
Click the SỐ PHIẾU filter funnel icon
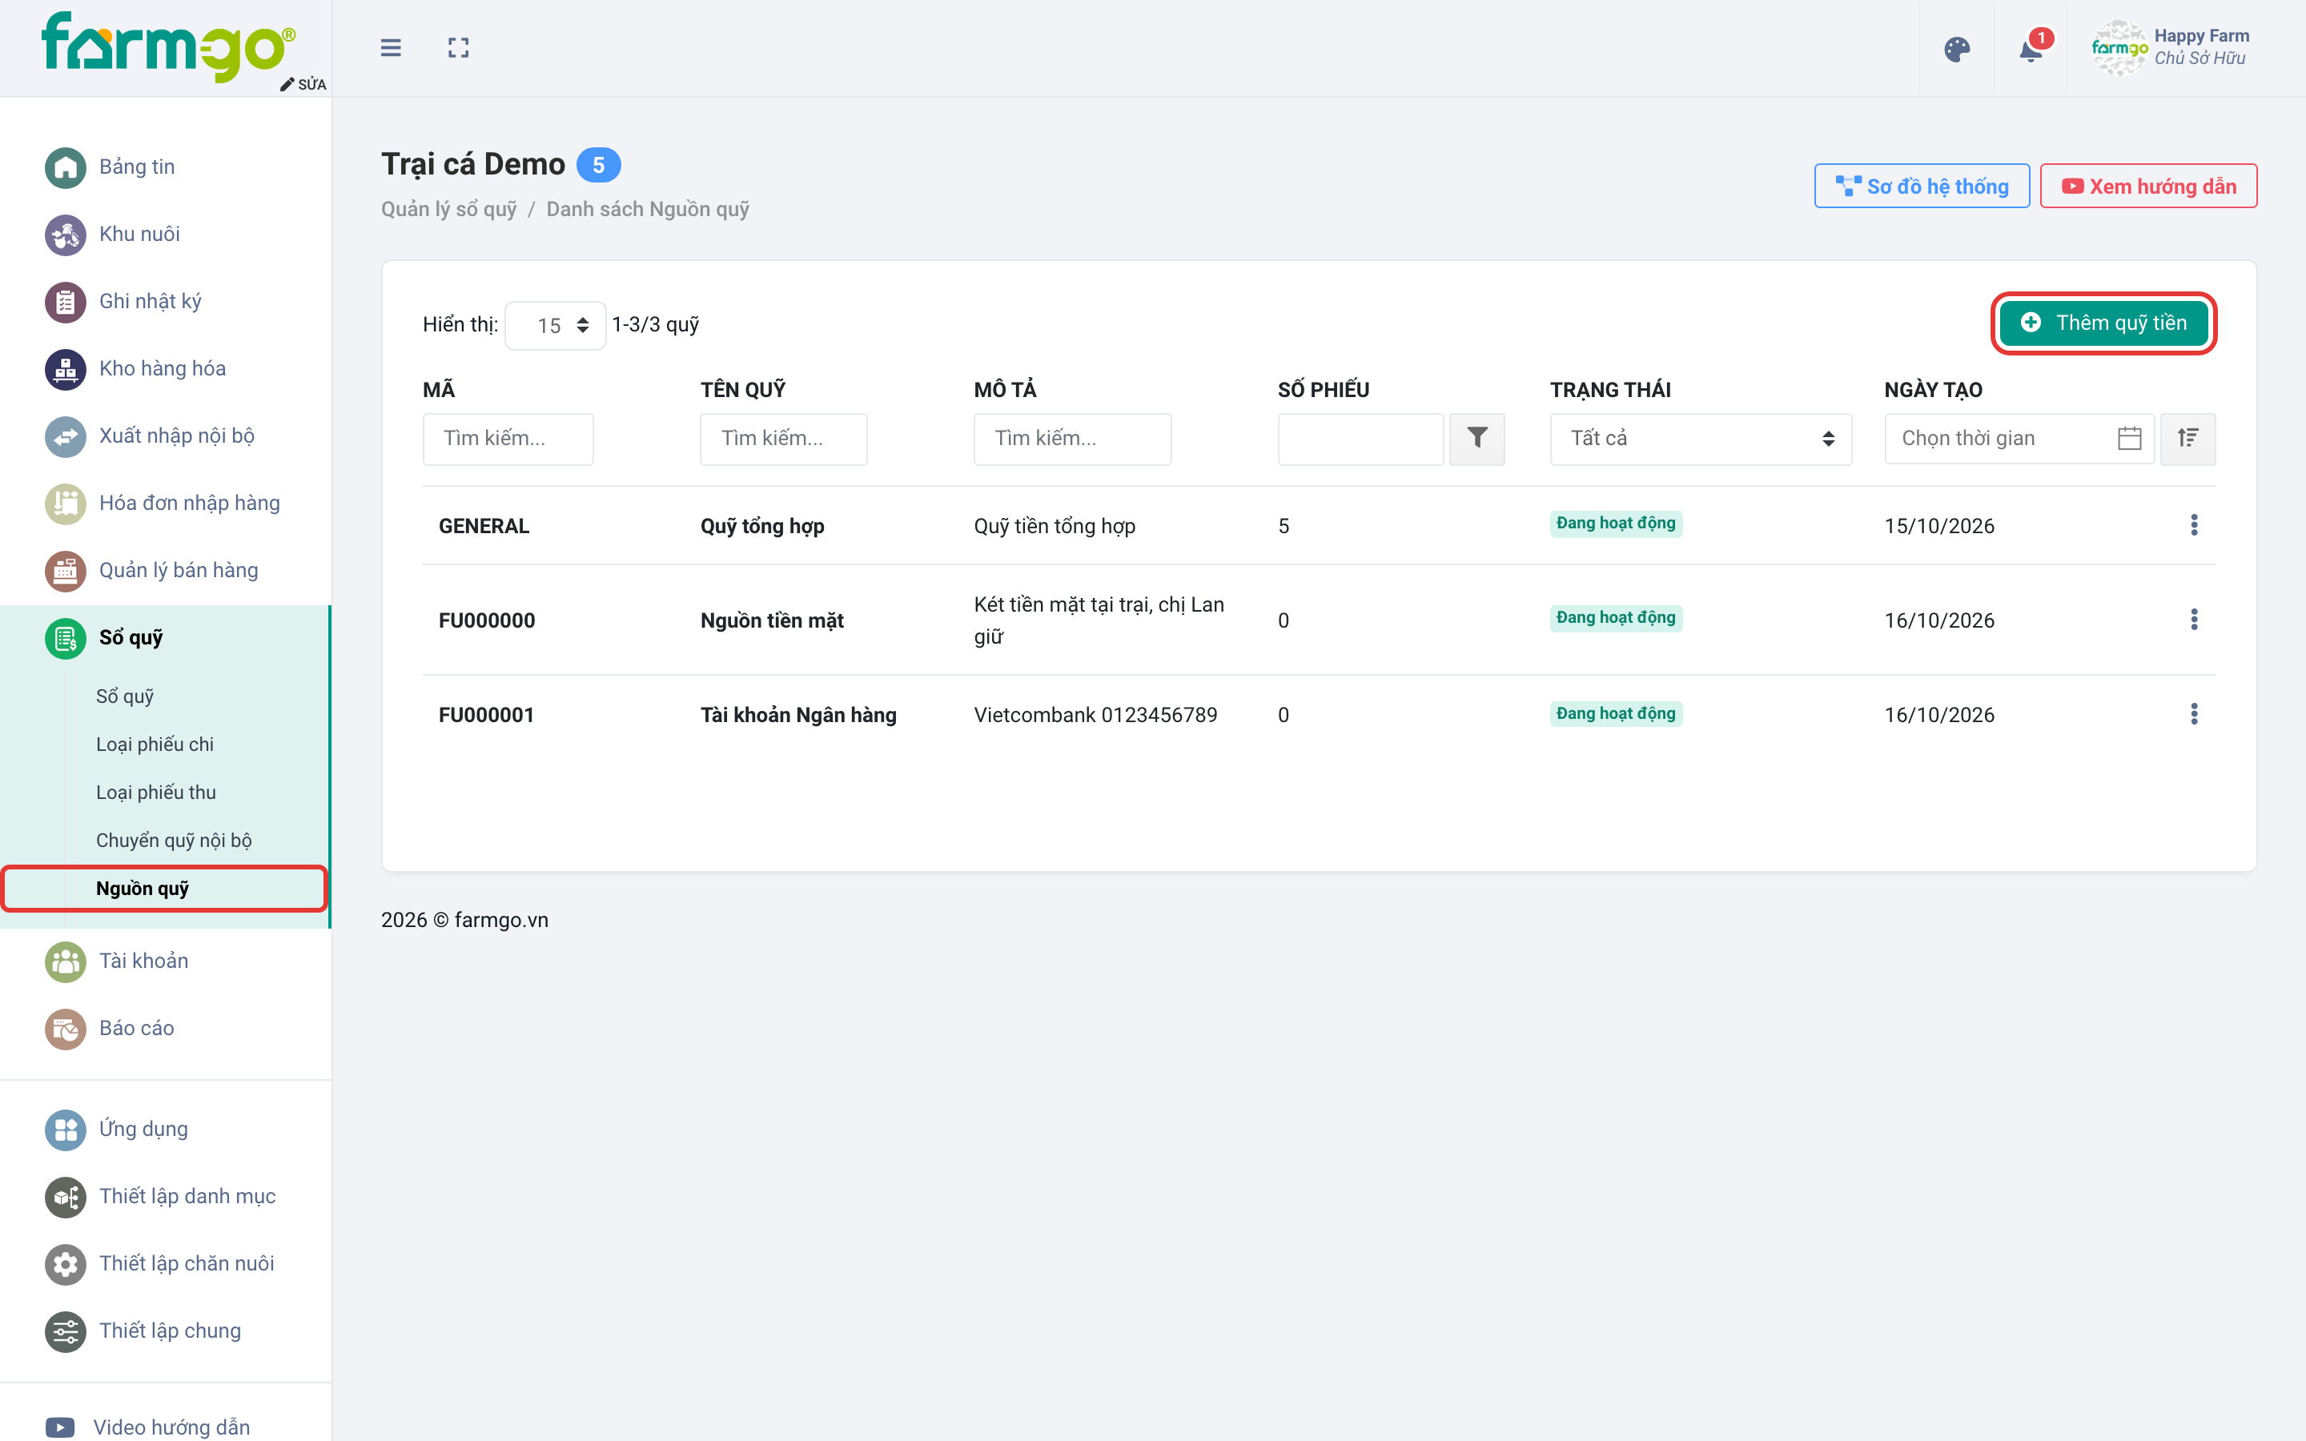[x=1477, y=439]
